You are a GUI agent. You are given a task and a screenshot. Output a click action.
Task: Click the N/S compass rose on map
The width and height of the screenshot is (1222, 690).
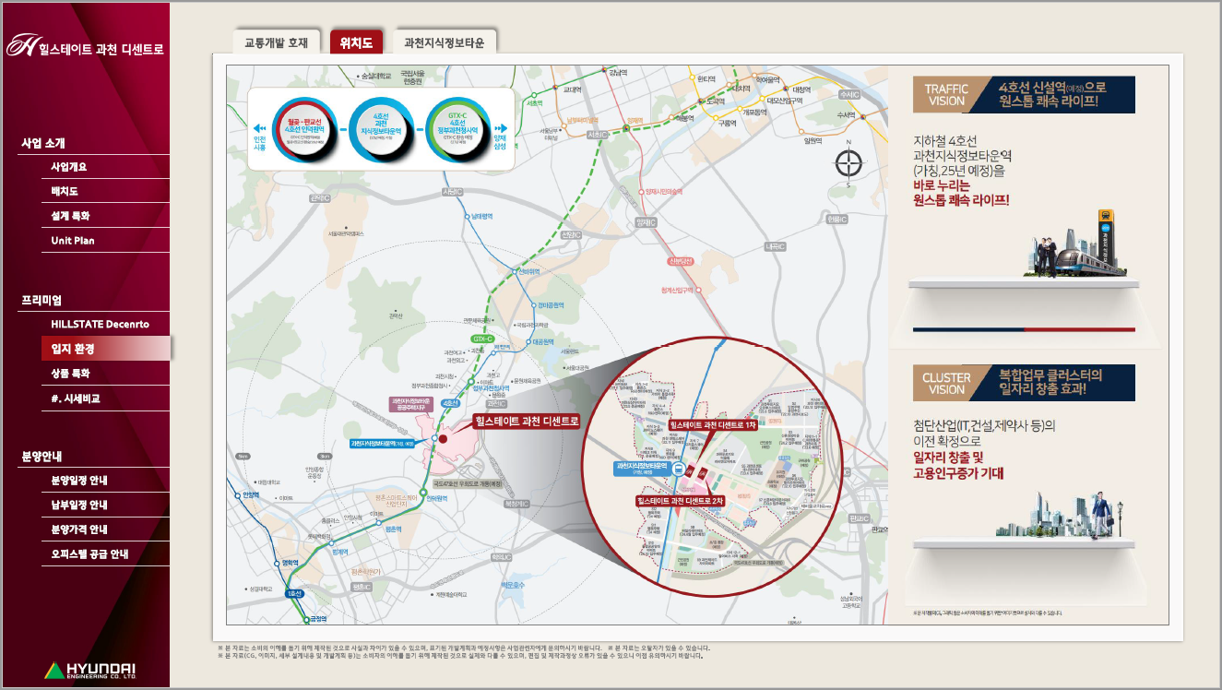[x=848, y=163]
